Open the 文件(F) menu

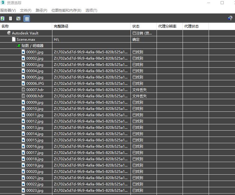[26, 10]
